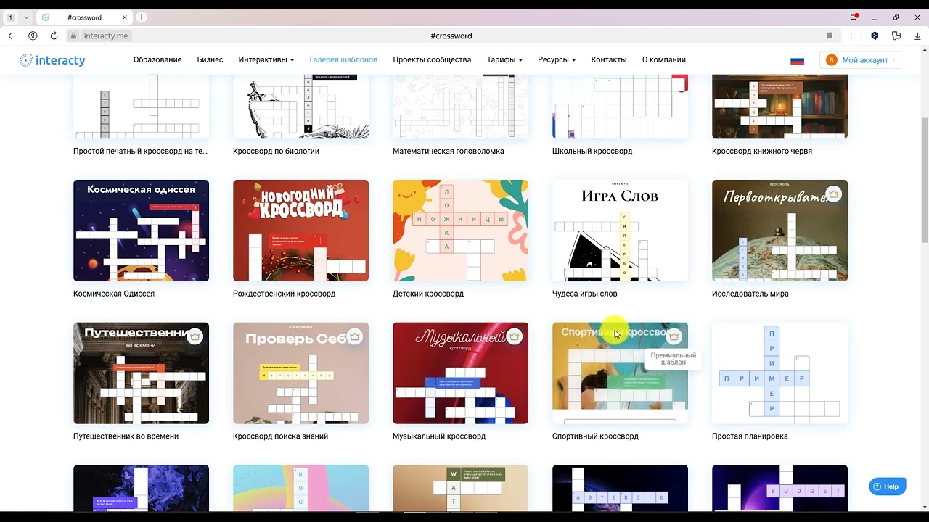Open the Бизнес menu item
This screenshot has width=929, height=522.
coord(210,60)
